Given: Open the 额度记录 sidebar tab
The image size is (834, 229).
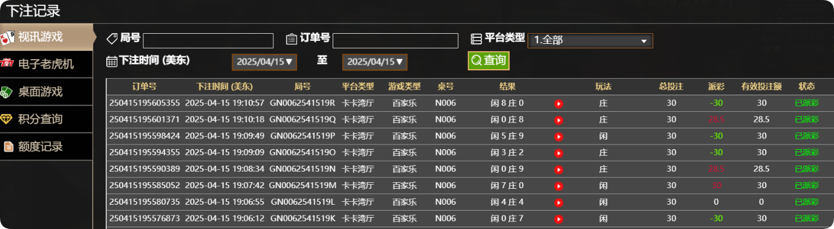Looking at the screenshot, I should coord(46,146).
